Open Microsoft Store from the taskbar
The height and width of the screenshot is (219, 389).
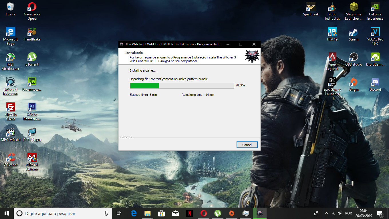click(x=161, y=213)
